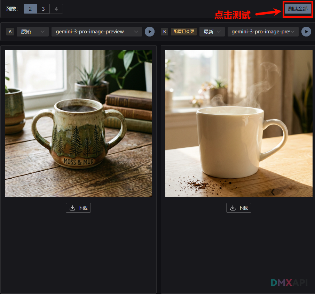The image size is (315, 294).
Task: Run the test for panel B
Action: coord(306,32)
